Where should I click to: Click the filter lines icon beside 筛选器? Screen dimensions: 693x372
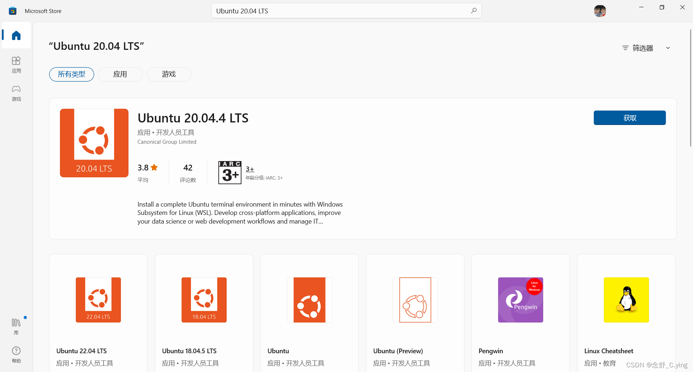(626, 48)
